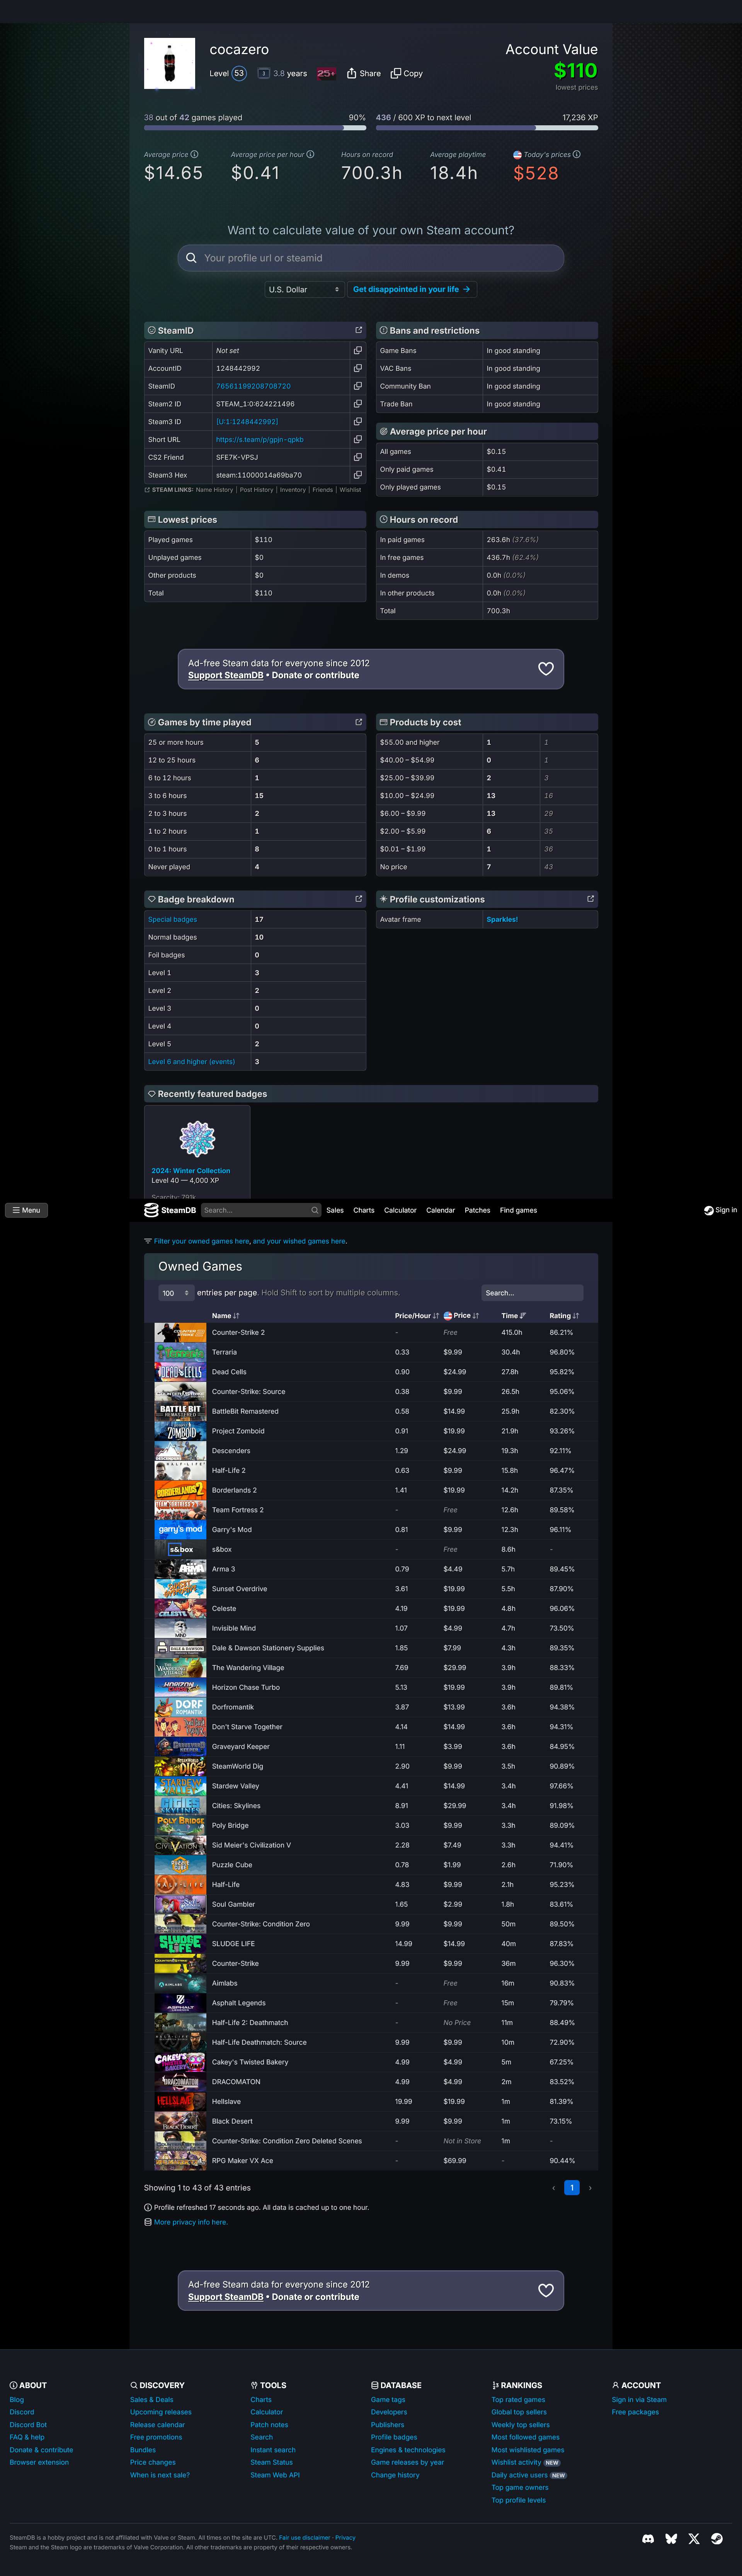Screen dimensions: 742x2576
Task: Open the Dead Cells game row name
Action: click(x=229, y=1372)
